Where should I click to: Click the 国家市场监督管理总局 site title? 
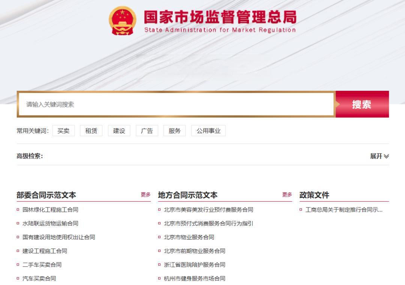(220, 17)
